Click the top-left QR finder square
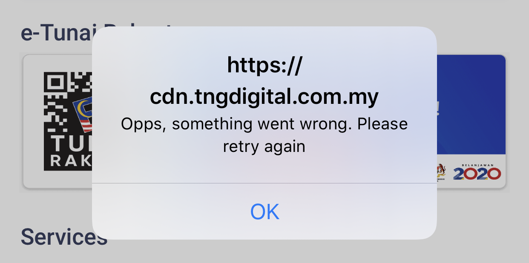This screenshot has height=263, width=529. (54, 83)
